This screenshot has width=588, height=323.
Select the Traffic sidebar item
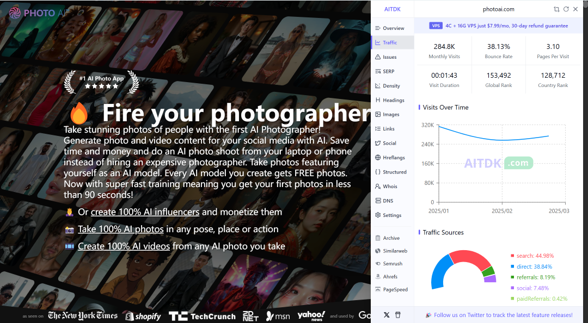pyautogui.click(x=393, y=43)
